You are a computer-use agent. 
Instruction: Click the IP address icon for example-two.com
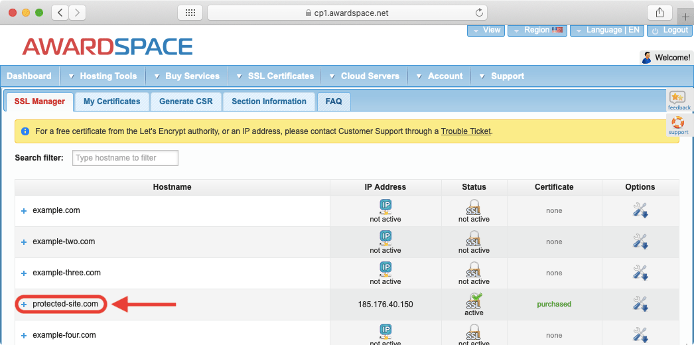(385, 238)
